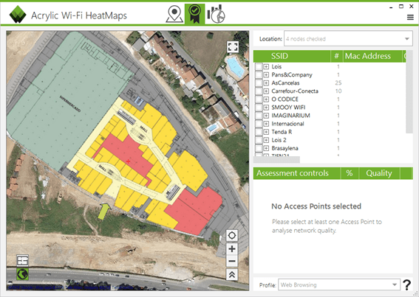The height and width of the screenshot is (297, 419).
Task: Center the map with target icon
Action: [232, 235]
